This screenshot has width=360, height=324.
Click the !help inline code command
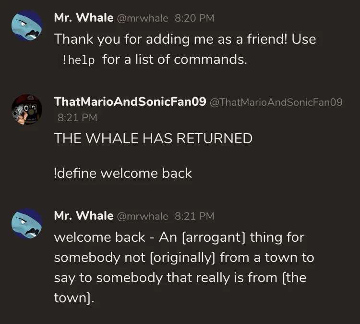pyautogui.click(x=78, y=60)
